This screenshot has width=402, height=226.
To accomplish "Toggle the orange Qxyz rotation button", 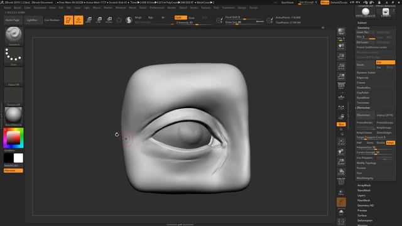I will click(x=341, y=124).
